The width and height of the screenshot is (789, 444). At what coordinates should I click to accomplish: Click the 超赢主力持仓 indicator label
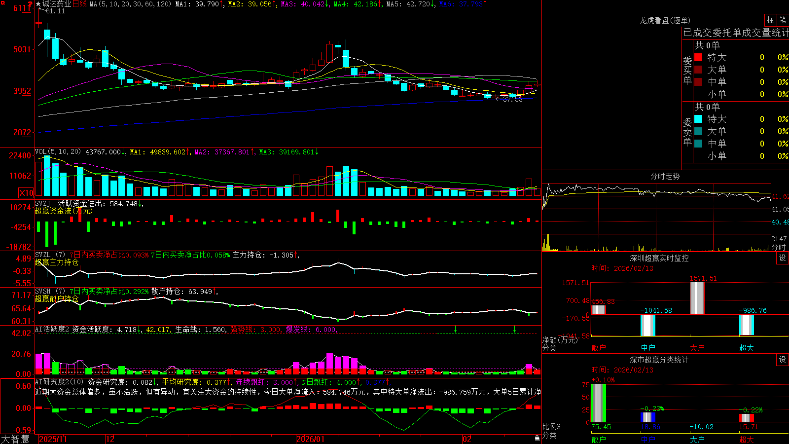coord(57,262)
